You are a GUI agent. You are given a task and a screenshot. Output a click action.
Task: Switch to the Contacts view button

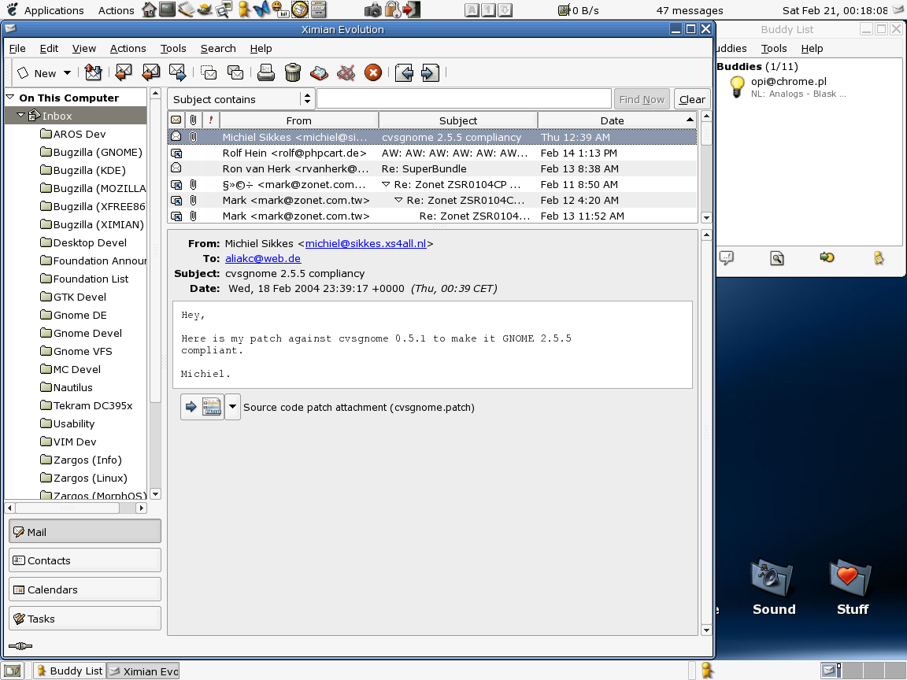click(85, 560)
